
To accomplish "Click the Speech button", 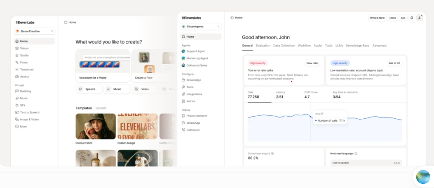I will tap(89, 89).
